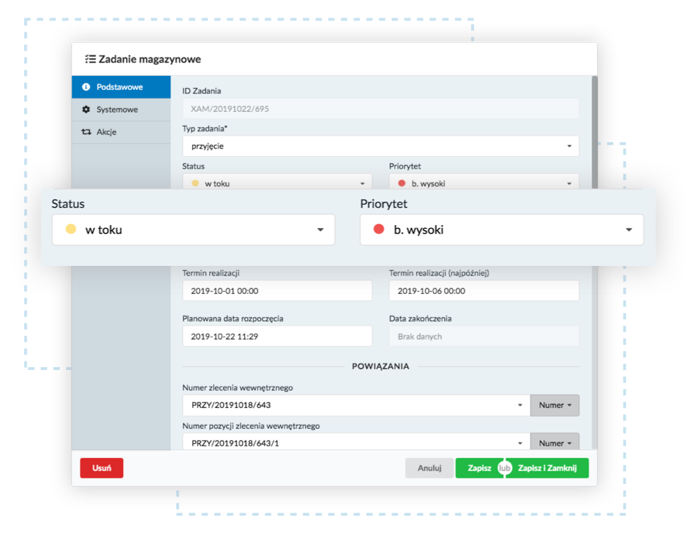The image size is (687, 536).
Task: Click Termin realizacji (najpóźniej) field 2019-10-06 00:00
Action: (x=484, y=291)
